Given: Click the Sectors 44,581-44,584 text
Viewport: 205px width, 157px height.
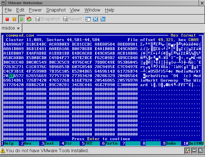Looking at the screenshot, I should point(73,40).
